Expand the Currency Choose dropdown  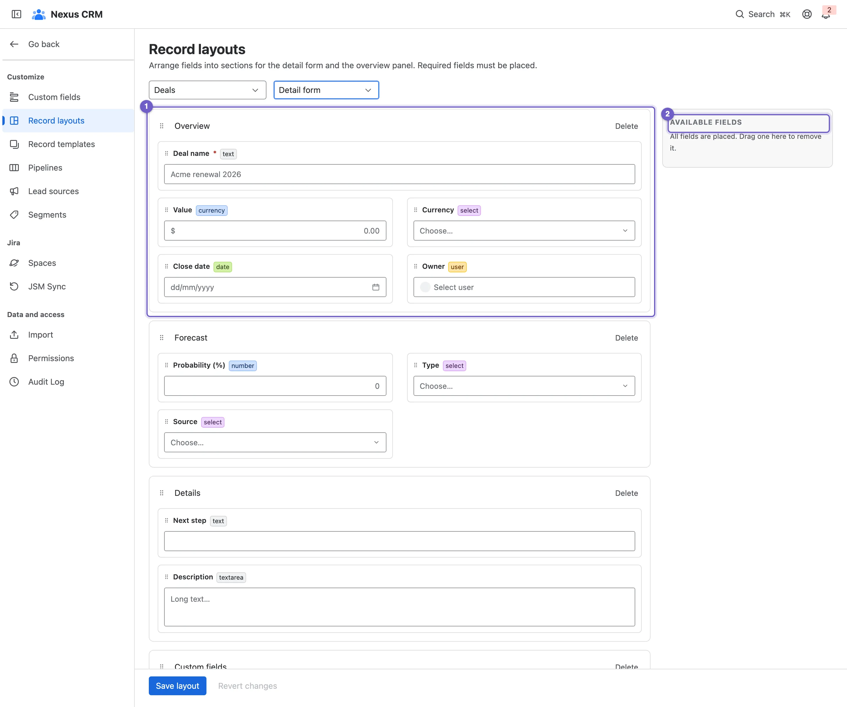(x=524, y=231)
